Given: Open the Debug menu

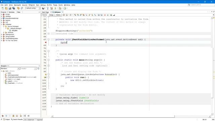Looking at the screenshot, I should 43,5.
